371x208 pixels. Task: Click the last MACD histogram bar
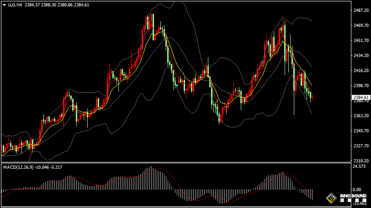[312, 194]
